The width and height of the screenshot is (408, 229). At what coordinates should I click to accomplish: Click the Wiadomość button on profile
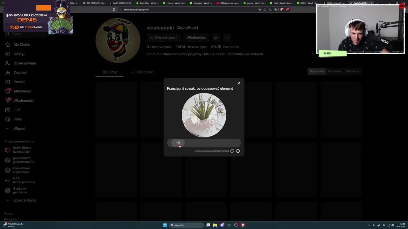(196, 38)
